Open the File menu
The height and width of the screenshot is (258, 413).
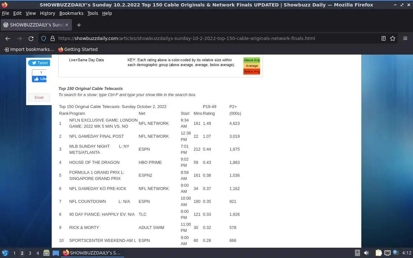click(x=5, y=13)
